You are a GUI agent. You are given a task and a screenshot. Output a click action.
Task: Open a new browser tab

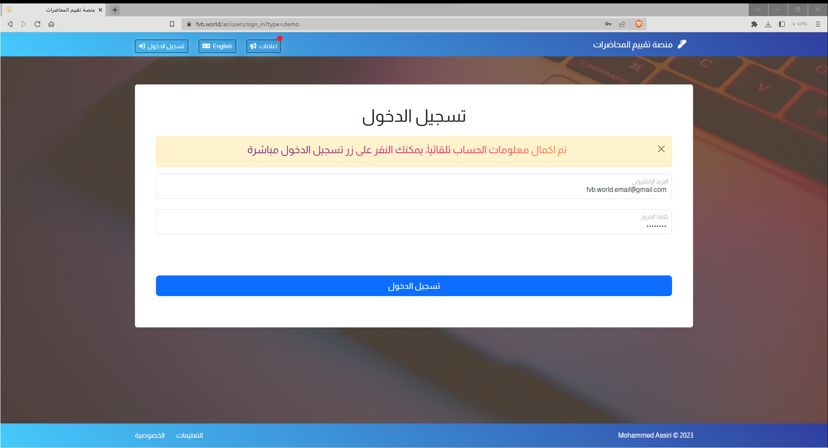click(115, 9)
